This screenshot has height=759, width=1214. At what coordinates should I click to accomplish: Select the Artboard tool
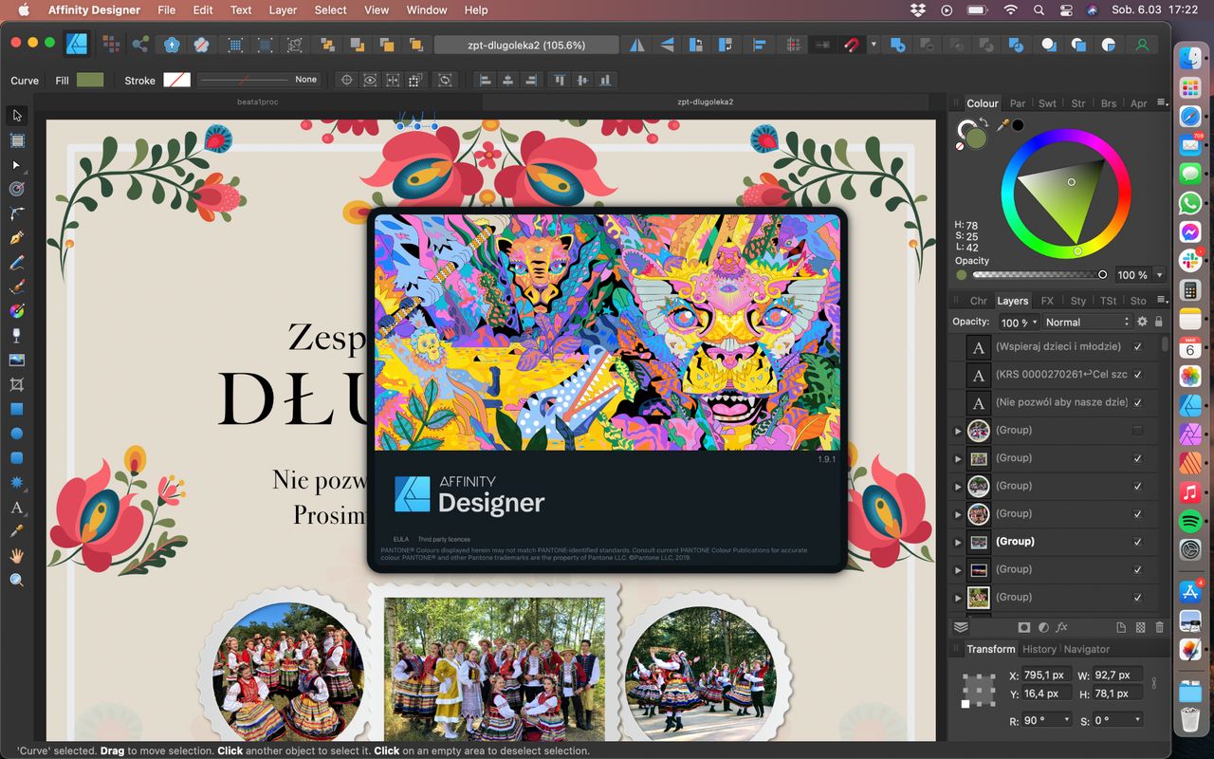(17, 140)
